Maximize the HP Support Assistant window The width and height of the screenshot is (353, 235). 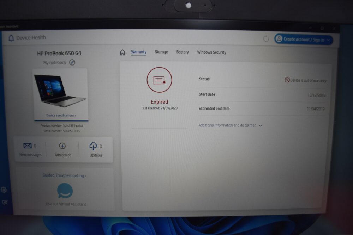322,28
